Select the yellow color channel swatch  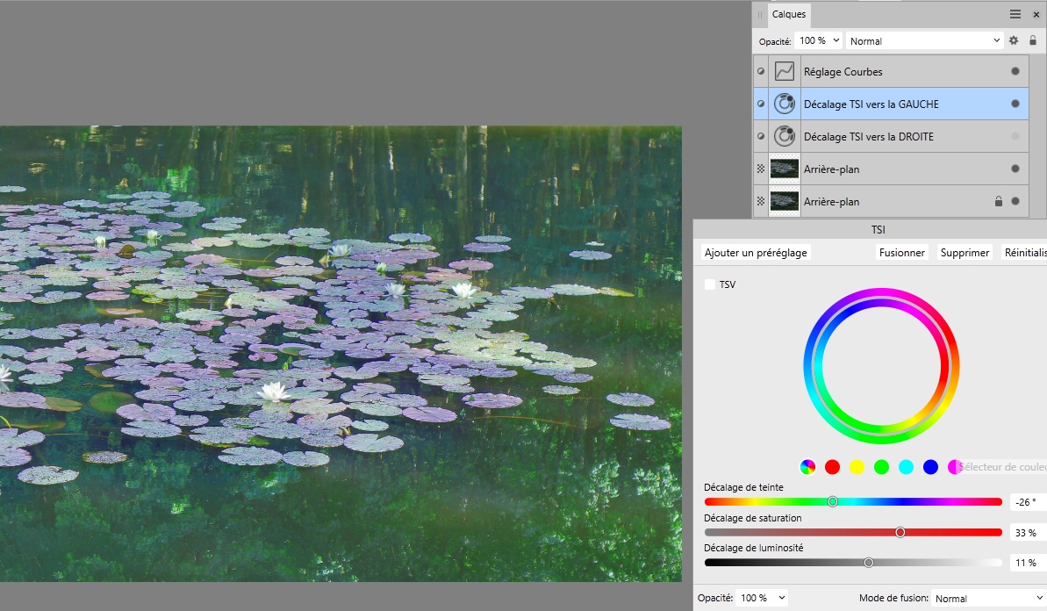[857, 467]
